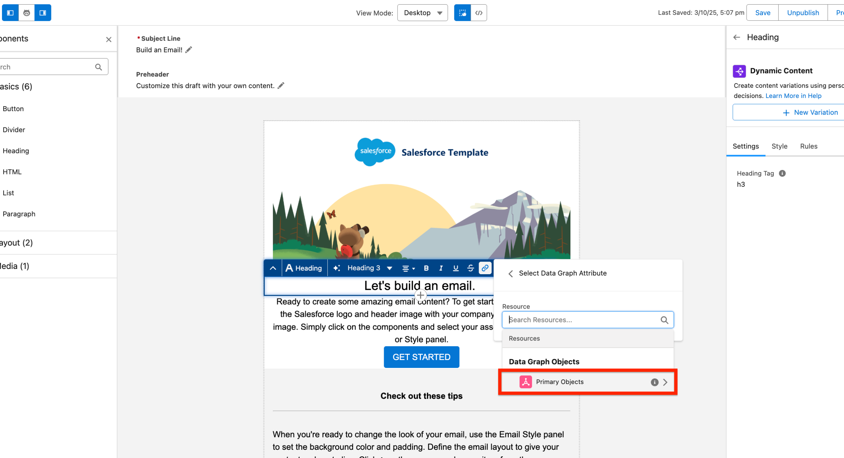Toggle the right panel visibility button
The height and width of the screenshot is (458, 844).
[43, 13]
